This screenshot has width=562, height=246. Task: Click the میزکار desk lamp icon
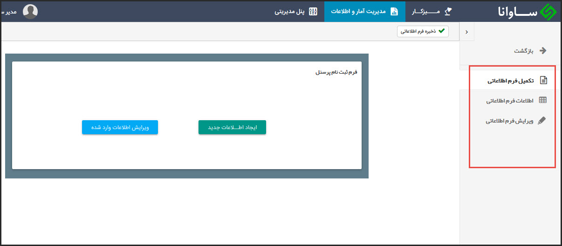coord(448,11)
